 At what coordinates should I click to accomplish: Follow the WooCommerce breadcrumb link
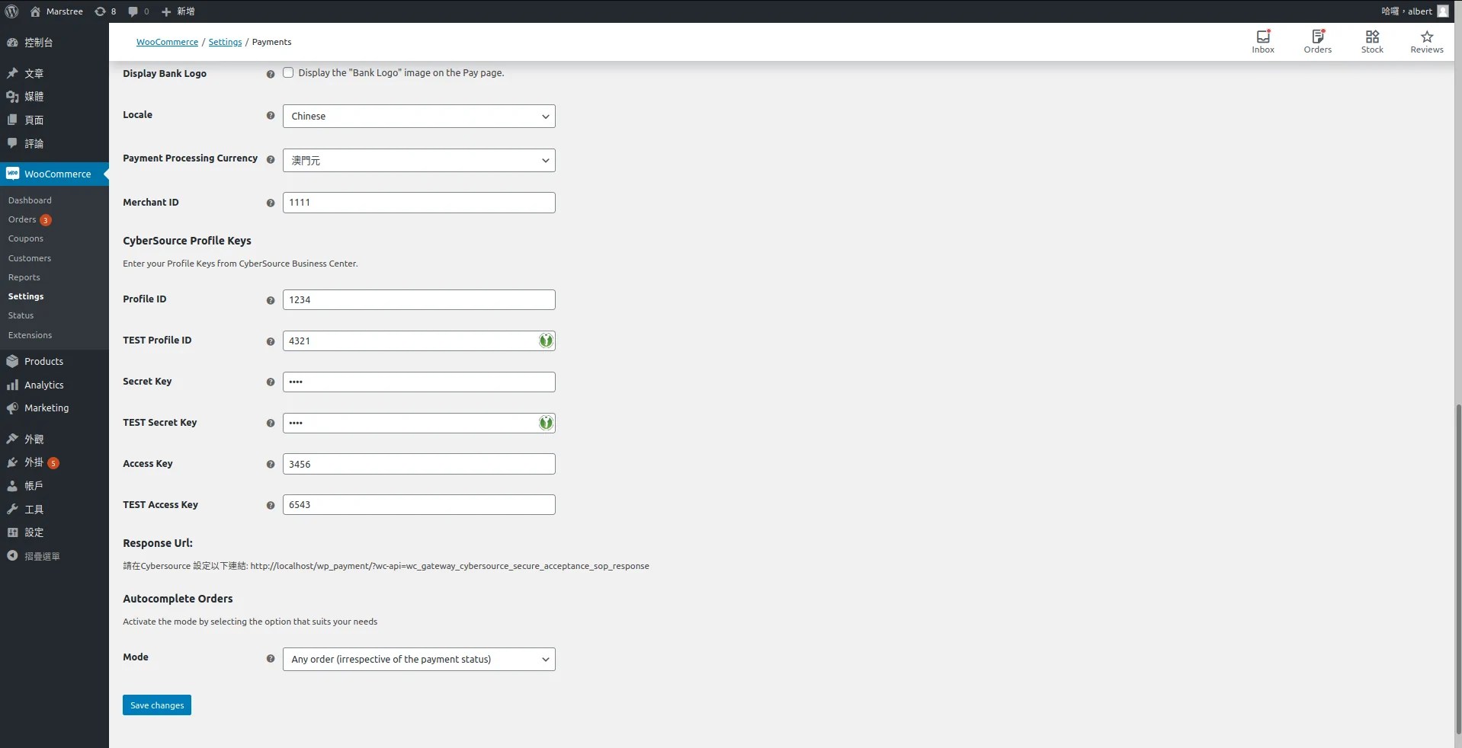[167, 42]
